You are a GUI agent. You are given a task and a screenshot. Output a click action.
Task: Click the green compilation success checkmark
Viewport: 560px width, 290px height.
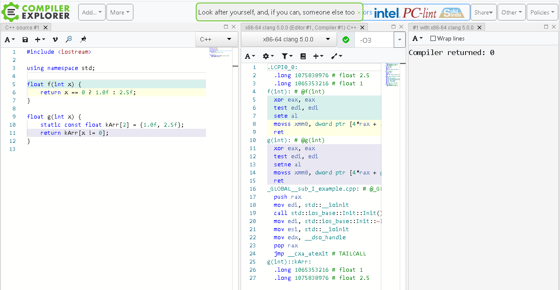(346, 39)
